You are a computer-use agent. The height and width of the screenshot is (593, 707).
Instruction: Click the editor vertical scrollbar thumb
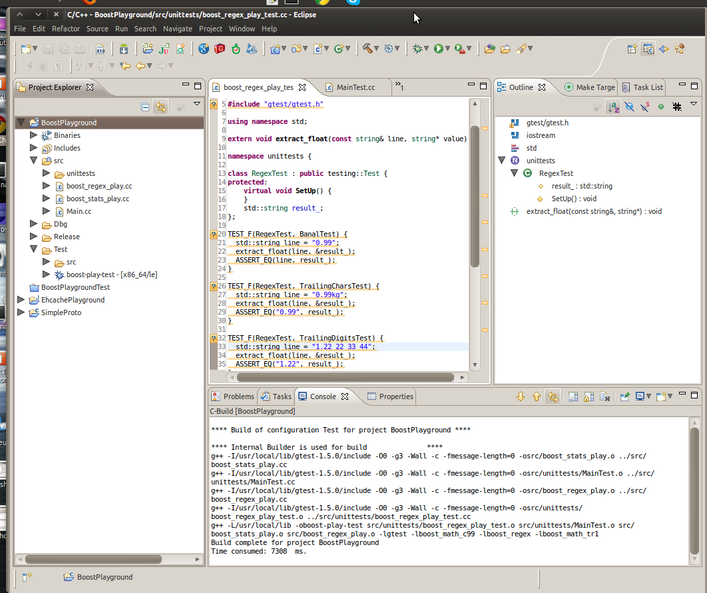point(475,195)
